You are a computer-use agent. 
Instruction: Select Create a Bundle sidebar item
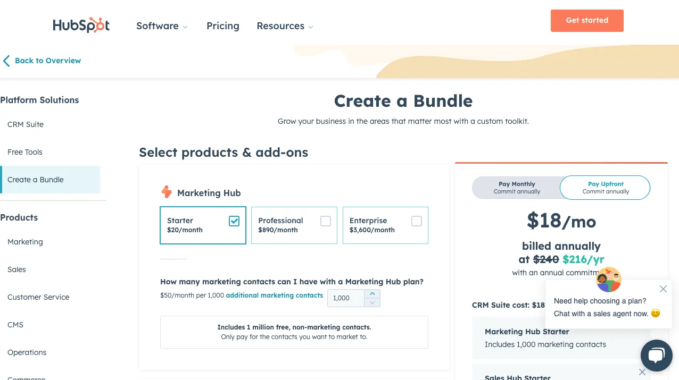tap(50, 180)
